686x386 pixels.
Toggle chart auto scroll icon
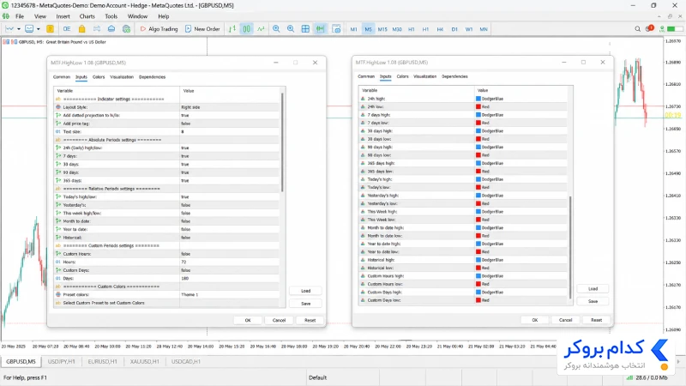[x=320, y=29]
